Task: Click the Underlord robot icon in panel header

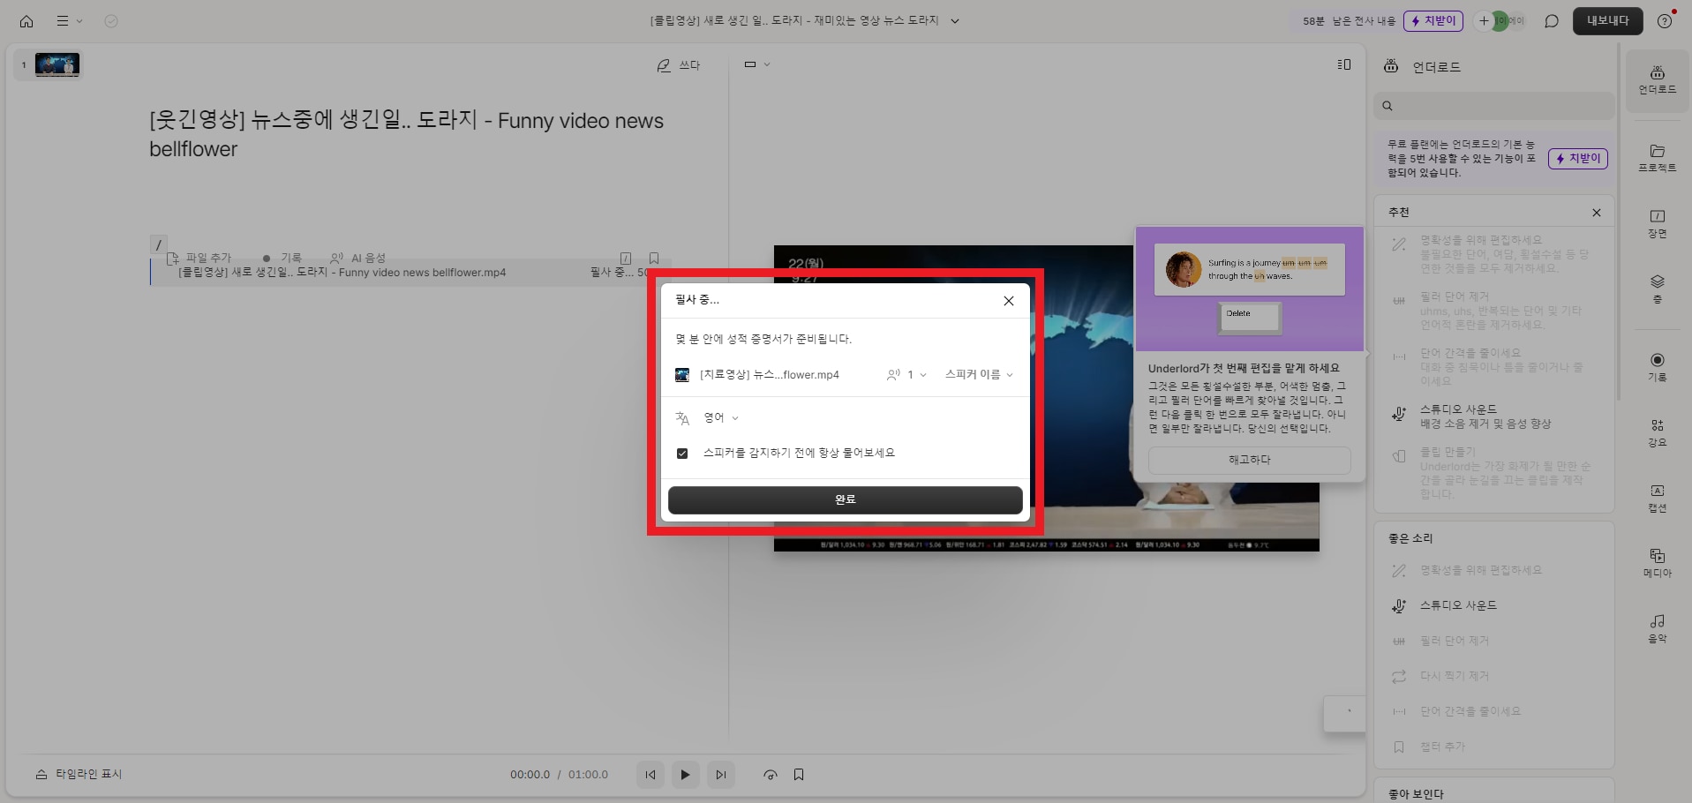Action: pos(1391,66)
